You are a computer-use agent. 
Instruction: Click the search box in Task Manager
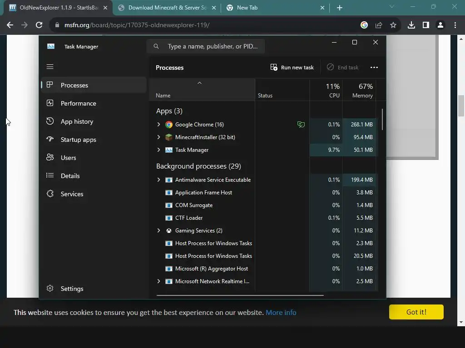point(206,46)
